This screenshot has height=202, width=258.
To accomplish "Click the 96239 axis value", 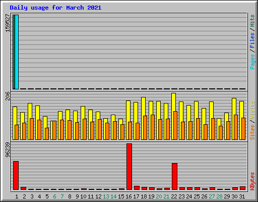I will coord(8,150).
